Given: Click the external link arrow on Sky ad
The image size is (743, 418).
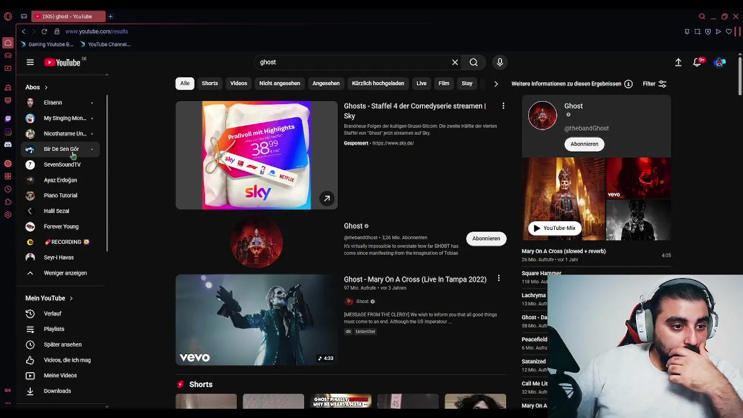Looking at the screenshot, I should [327, 199].
